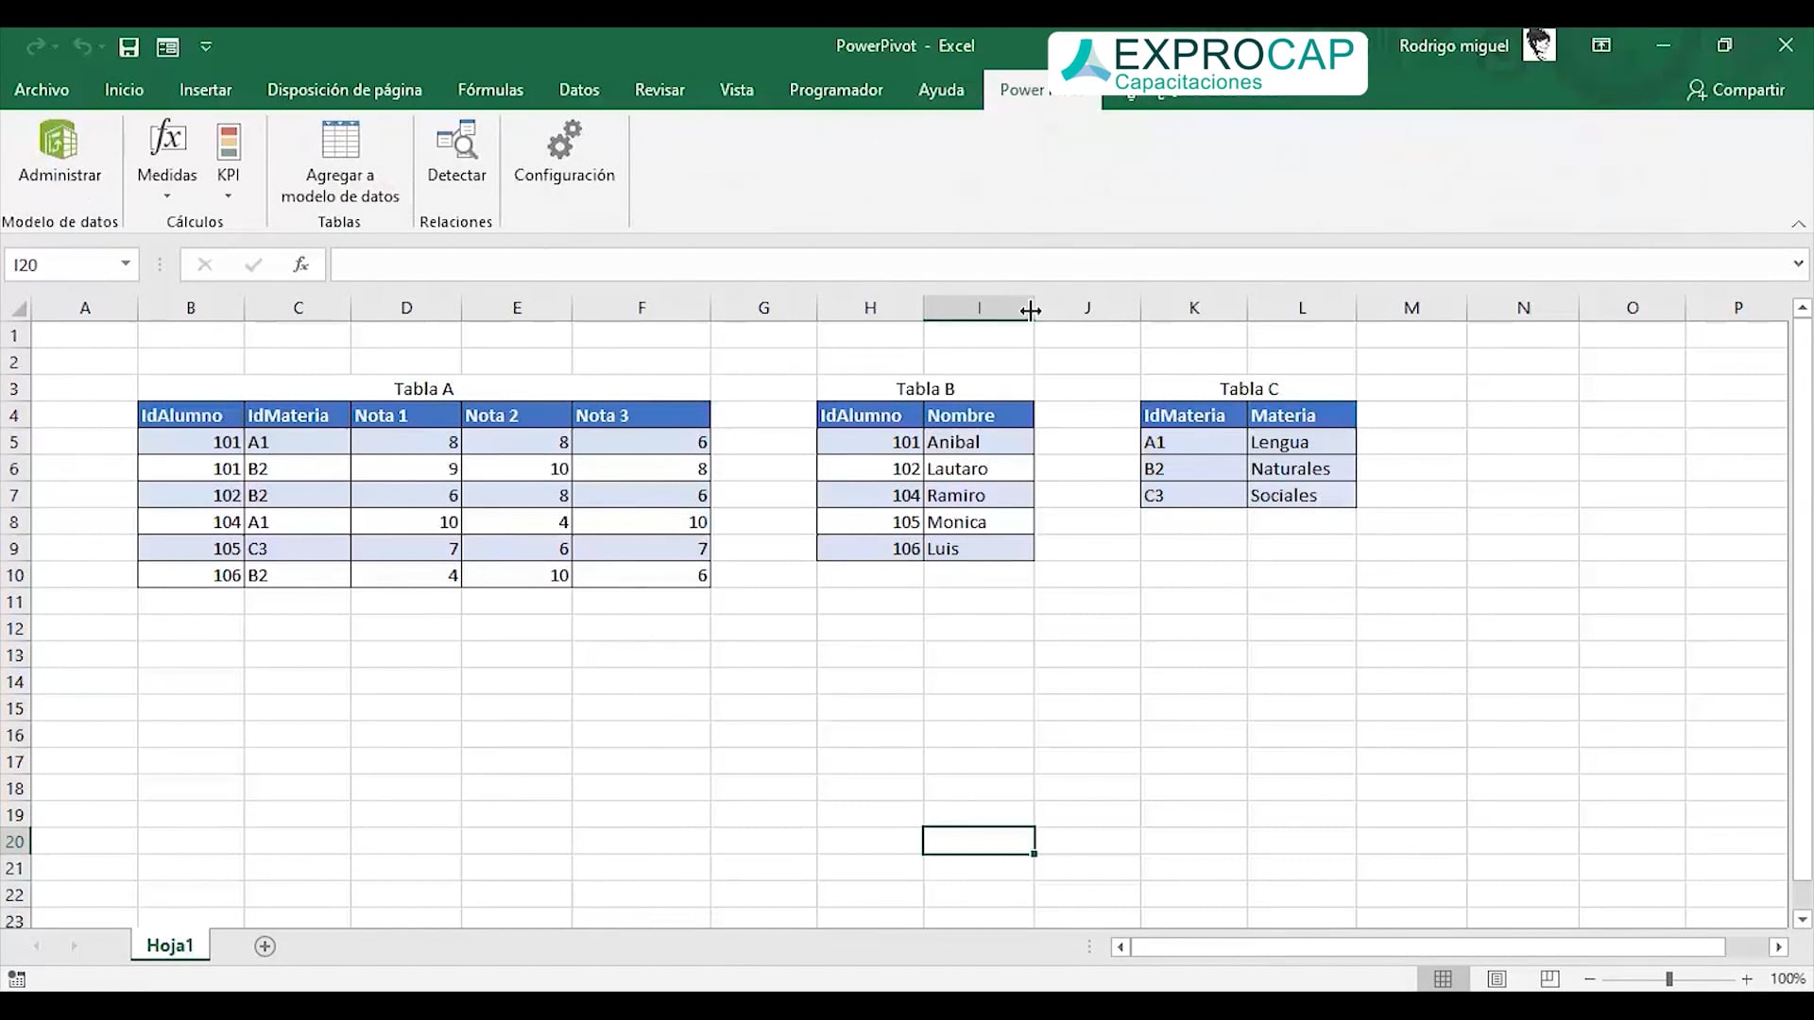Select the Nota 1 header cell
The height and width of the screenshot is (1020, 1814).
[406, 416]
